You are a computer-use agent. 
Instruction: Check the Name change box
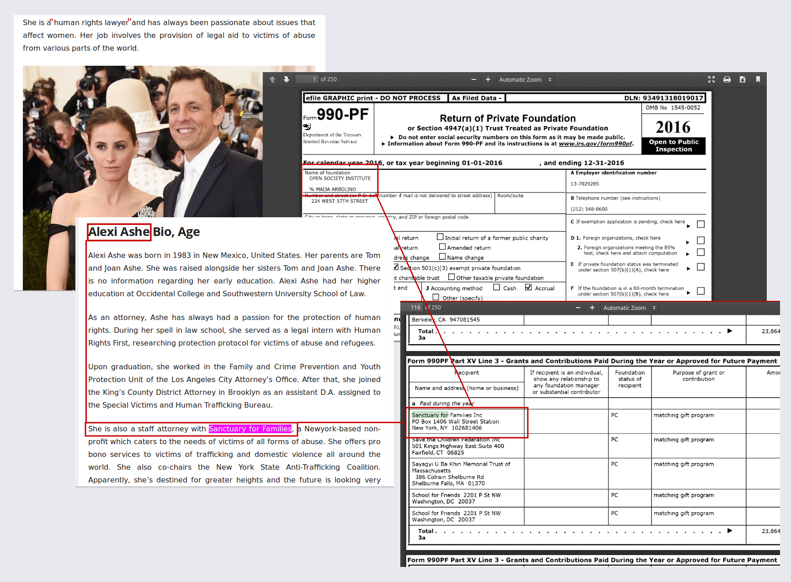point(442,257)
